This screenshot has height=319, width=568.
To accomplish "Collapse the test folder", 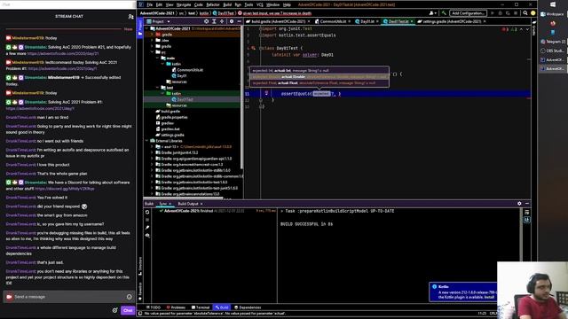I will pyautogui.click(x=158, y=88).
